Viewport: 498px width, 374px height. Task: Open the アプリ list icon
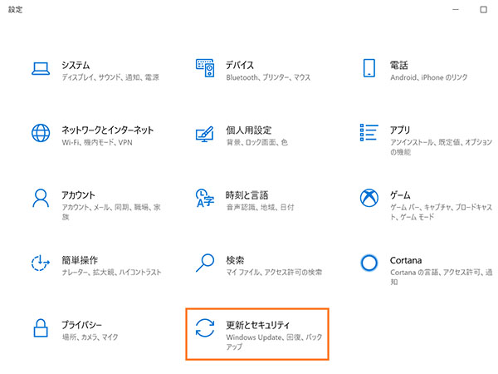(x=369, y=132)
